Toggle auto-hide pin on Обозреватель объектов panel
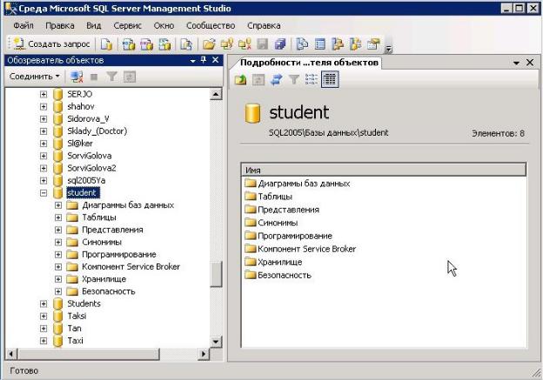543x380 pixels. tap(204, 60)
